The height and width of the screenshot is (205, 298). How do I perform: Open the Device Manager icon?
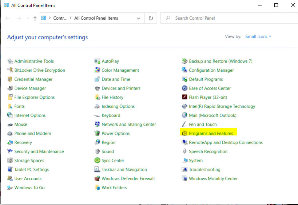pyautogui.click(x=10, y=88)
